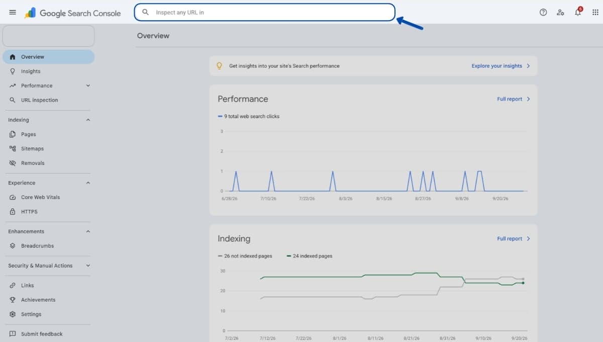The image size is (603, 342).
Task: Expand Security & Manual Actions section
Action: click(x=88, y=266)
